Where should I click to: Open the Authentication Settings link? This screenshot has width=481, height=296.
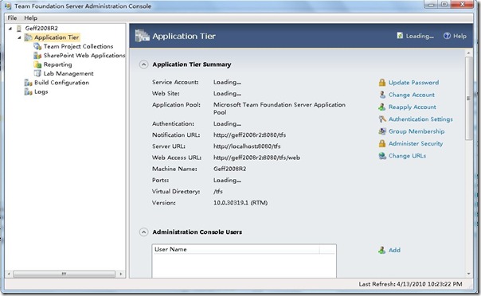(x=420, y=119)
